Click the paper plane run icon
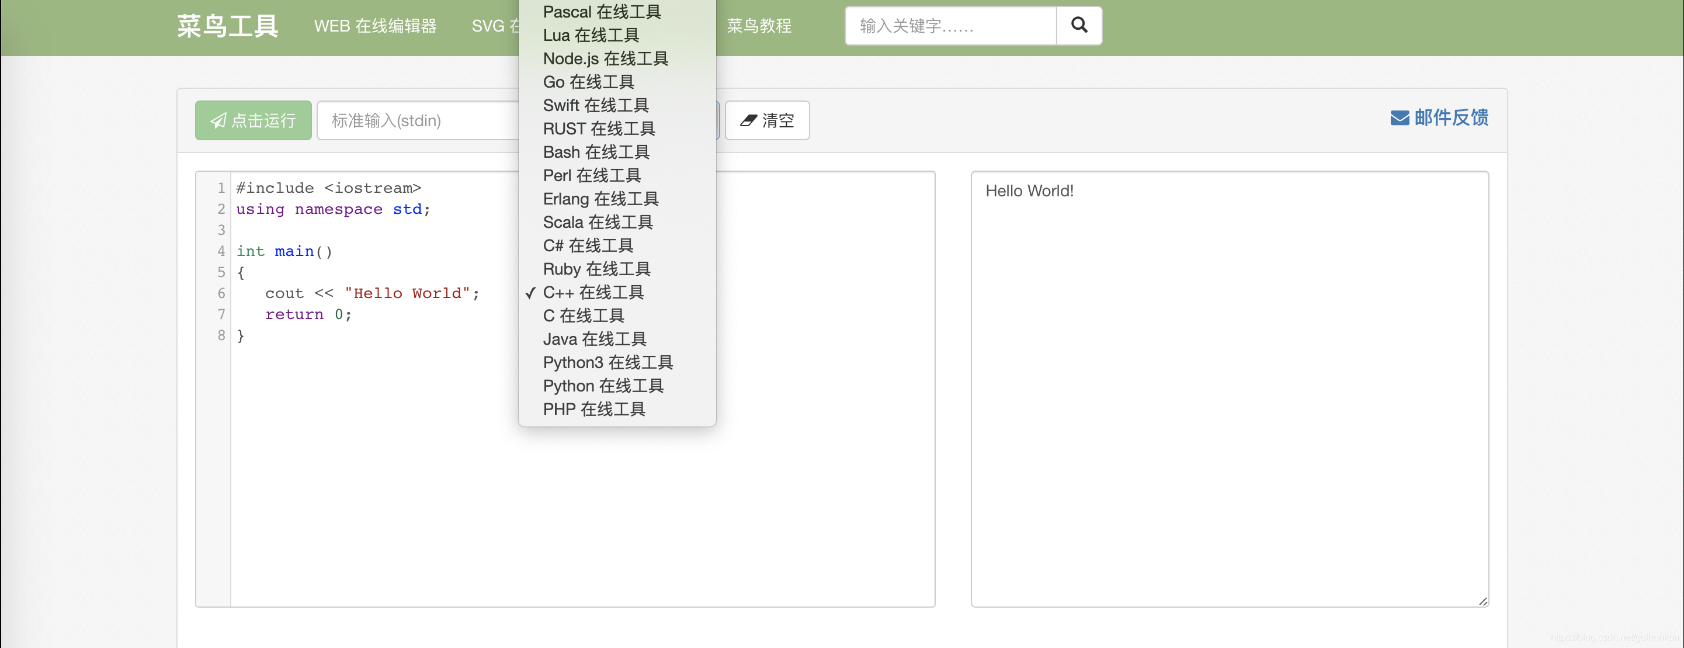Image resolution: width=1684 pixels, height=648 pixels. point(218,120)
